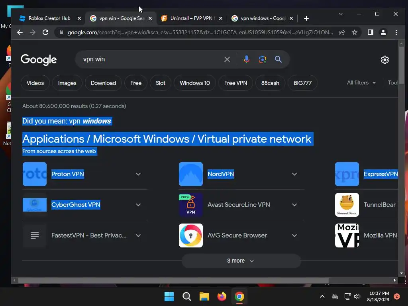
Task: Open the Chrome three-dot menu
Action: (x=396, y=33)
